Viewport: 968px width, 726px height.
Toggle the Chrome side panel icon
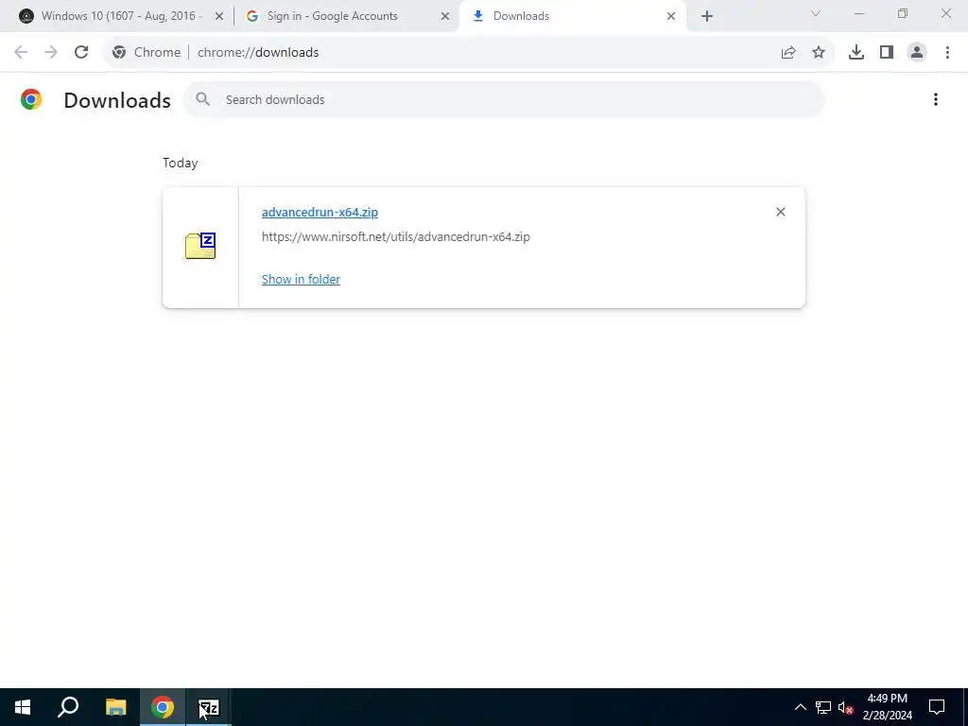click(x=887, y=53)
